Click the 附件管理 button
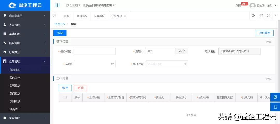280x124 pixels. [x=264, y=33]
